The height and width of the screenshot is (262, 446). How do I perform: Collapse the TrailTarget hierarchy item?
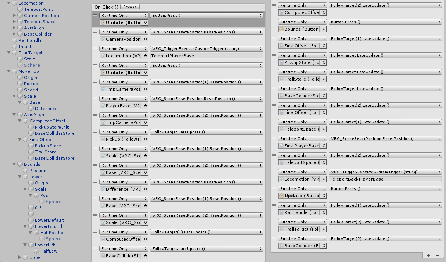(9, 53)
